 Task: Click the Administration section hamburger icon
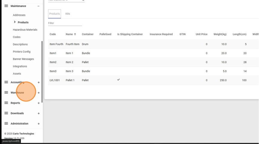click(x=6, y=124)
